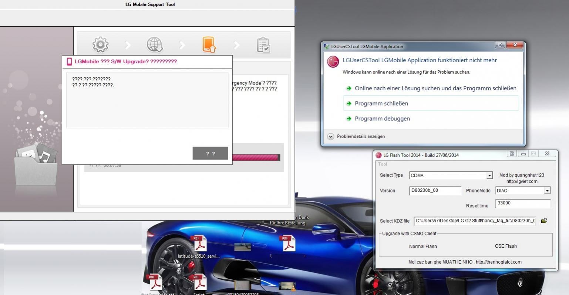
Task: Open the latitude-e6510_servi... PDF file
Action: point(199,247)
